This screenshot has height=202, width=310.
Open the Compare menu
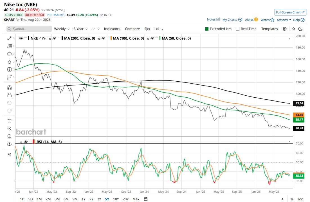pyautogui.click(x=132, y=29)
